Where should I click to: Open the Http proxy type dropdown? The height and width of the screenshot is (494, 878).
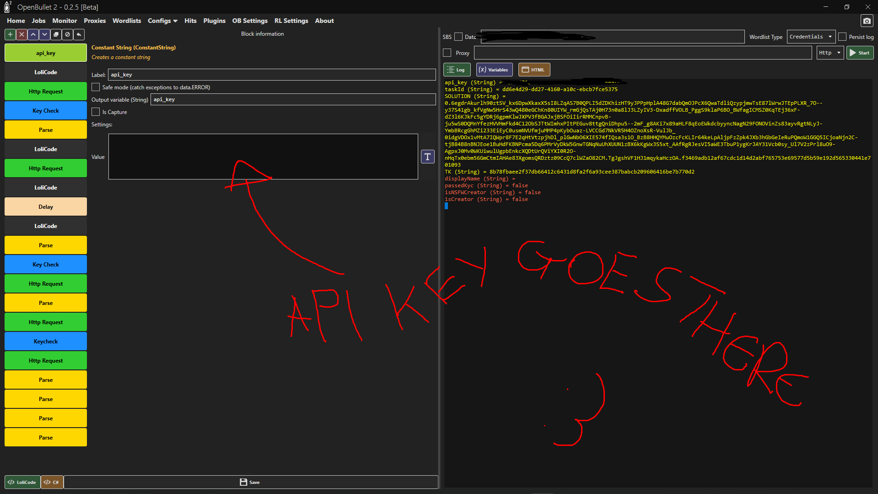tap(830, 53)
